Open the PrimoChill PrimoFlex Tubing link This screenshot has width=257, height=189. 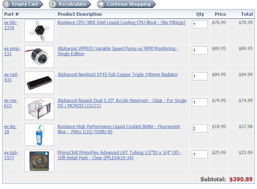(120, 155)
